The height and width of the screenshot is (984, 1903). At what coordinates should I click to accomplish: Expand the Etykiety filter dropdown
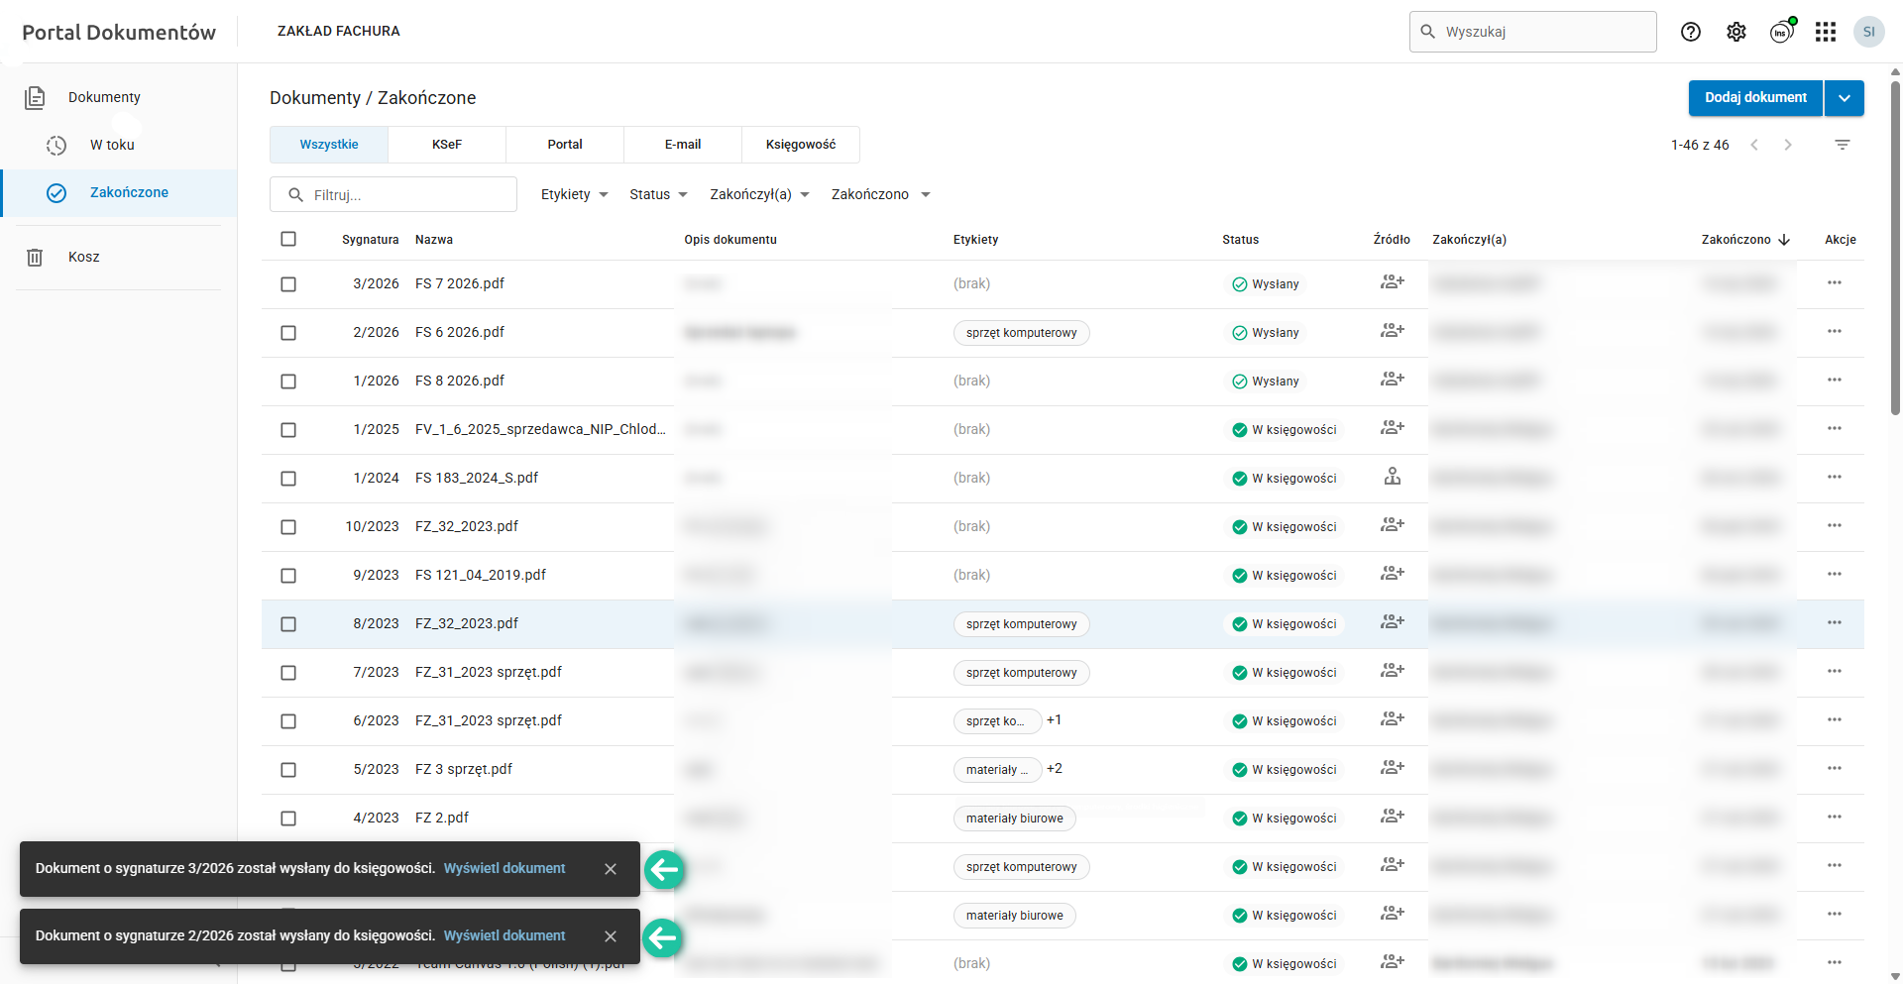574,194
